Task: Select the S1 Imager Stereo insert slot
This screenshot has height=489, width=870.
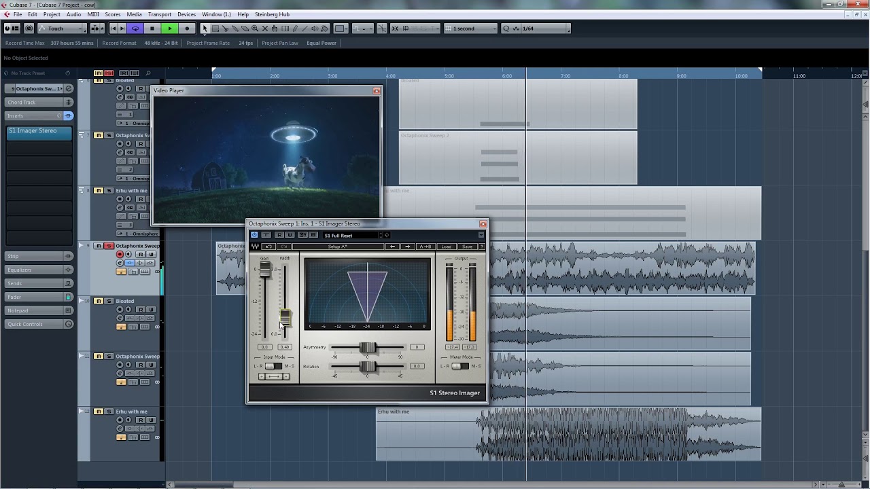Action: [x=39, y=132]
